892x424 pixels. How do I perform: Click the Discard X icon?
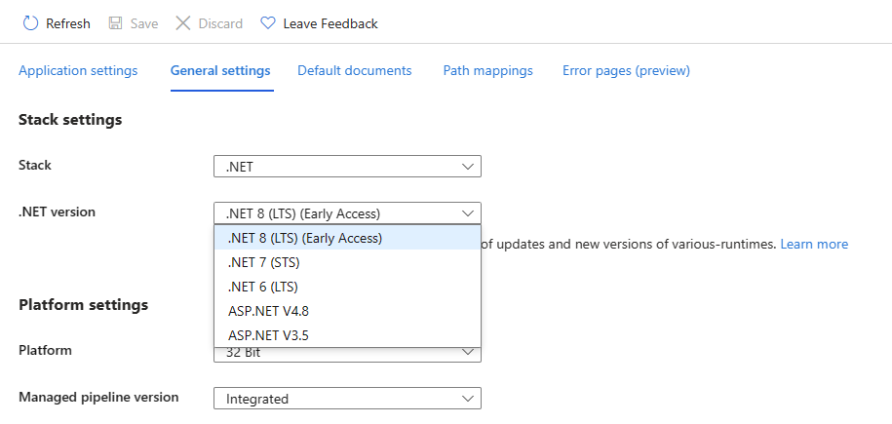[x=182, y=23]
